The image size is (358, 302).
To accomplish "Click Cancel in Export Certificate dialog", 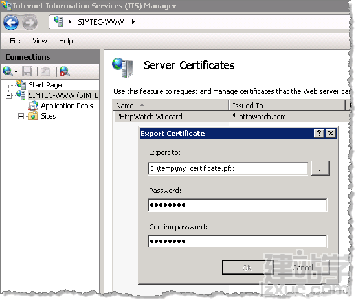I will coord(302,268).
